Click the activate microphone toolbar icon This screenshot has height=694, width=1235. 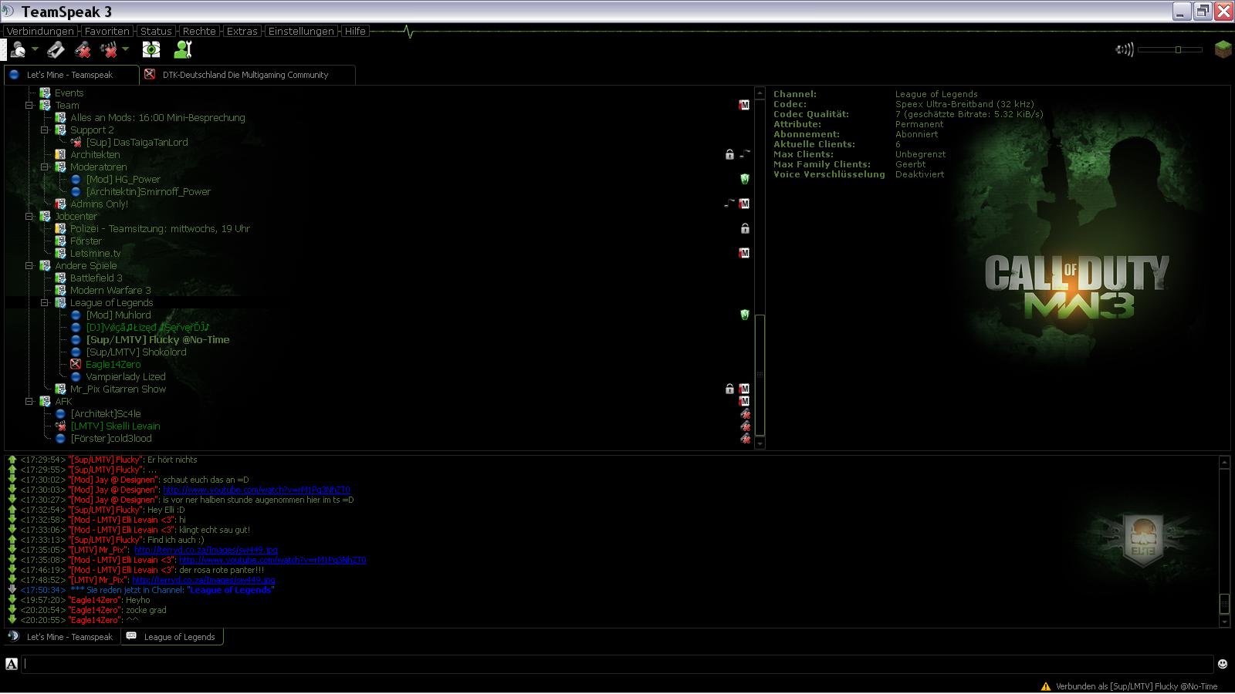(56, 50)
